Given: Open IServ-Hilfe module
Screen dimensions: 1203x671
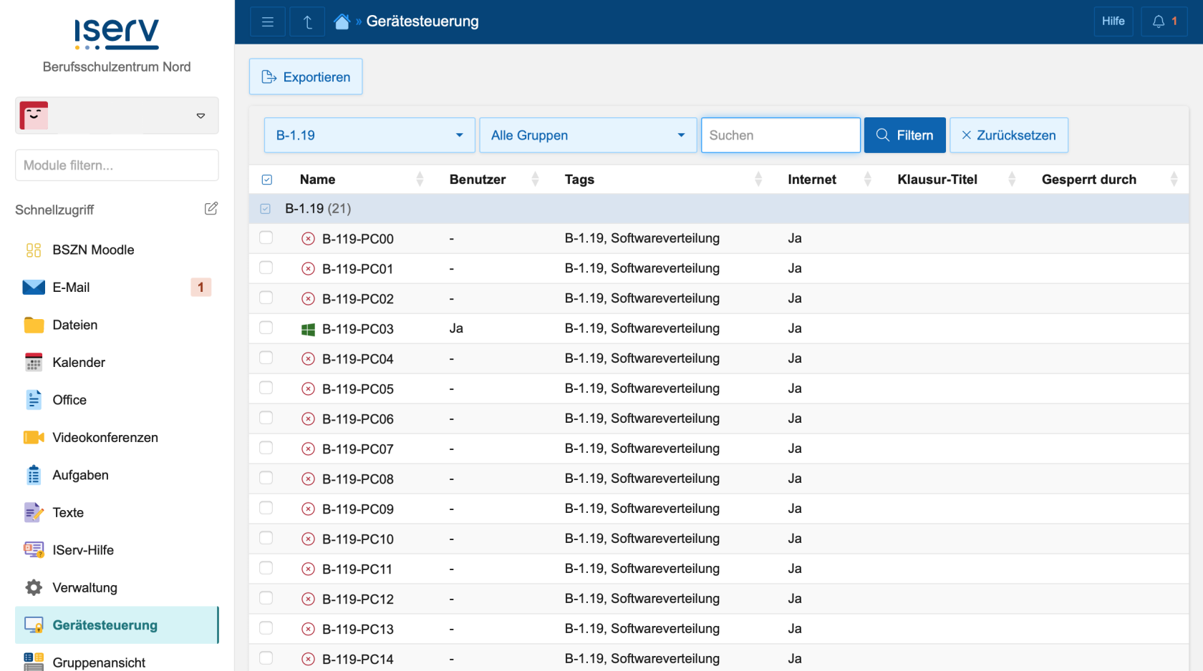Looking at the screenshot, I should [x=117, y=550].
